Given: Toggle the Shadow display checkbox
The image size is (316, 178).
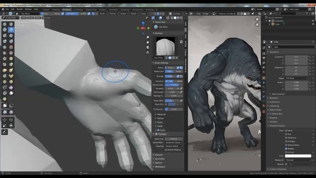Looking at the screenshot, I should 286,149.
